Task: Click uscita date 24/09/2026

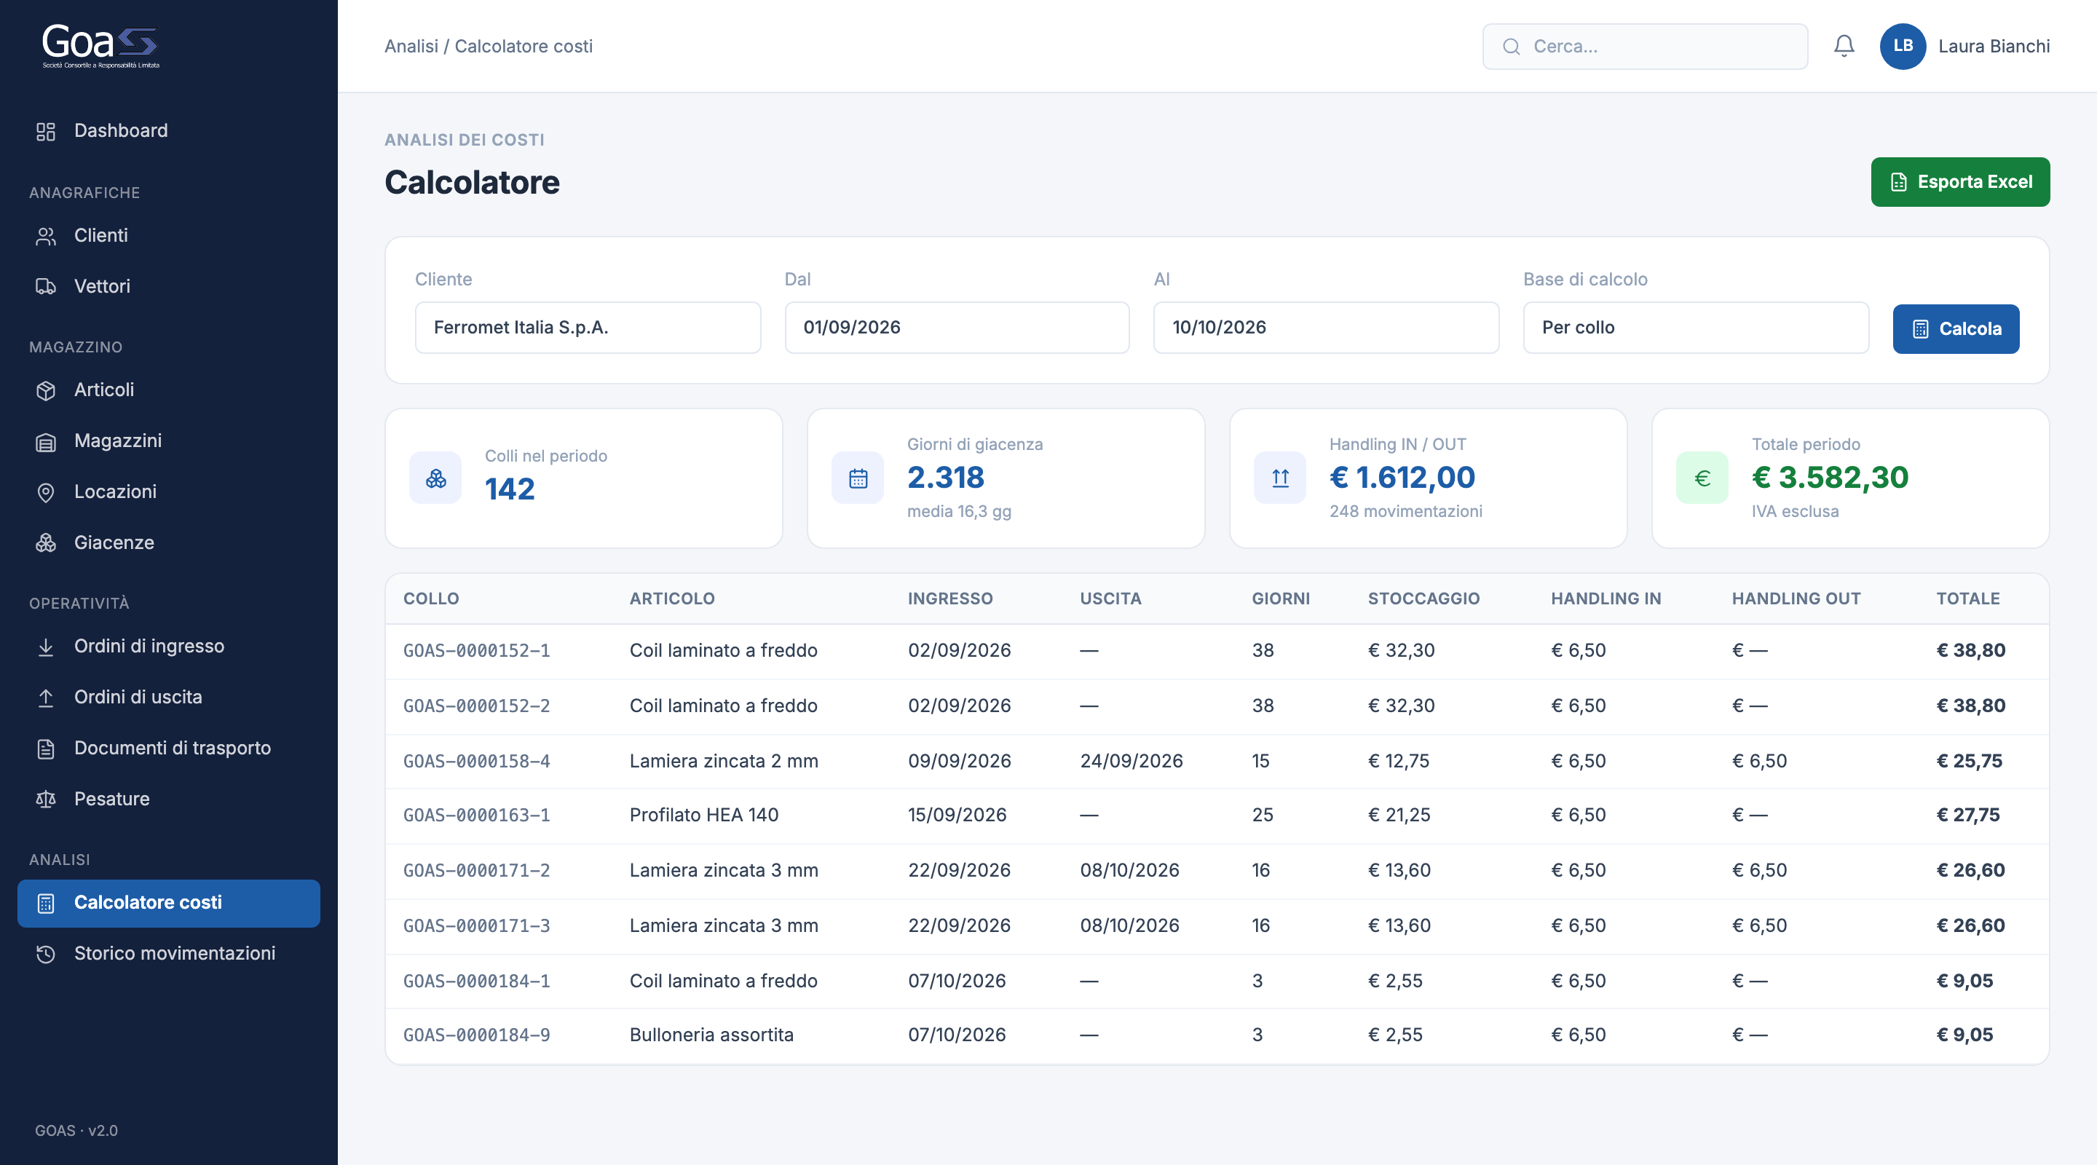Action: (1131, 761)
